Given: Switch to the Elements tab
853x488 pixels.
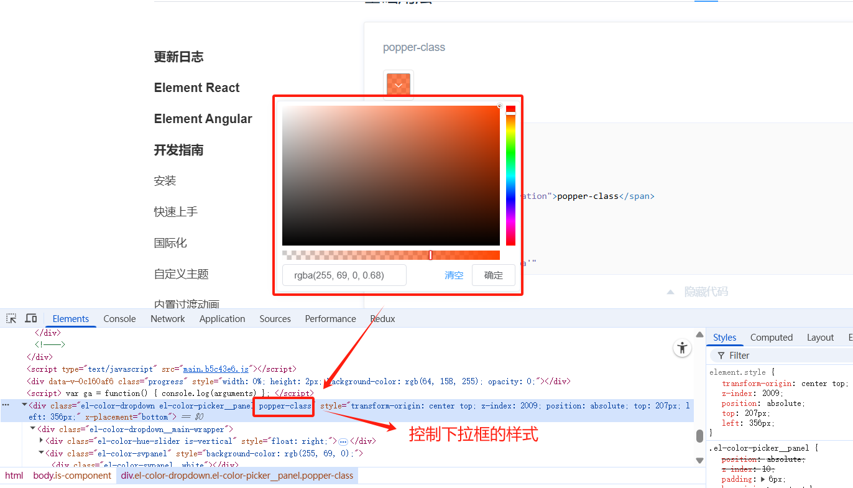Looking at the screenshot, I should click(71, 318).
